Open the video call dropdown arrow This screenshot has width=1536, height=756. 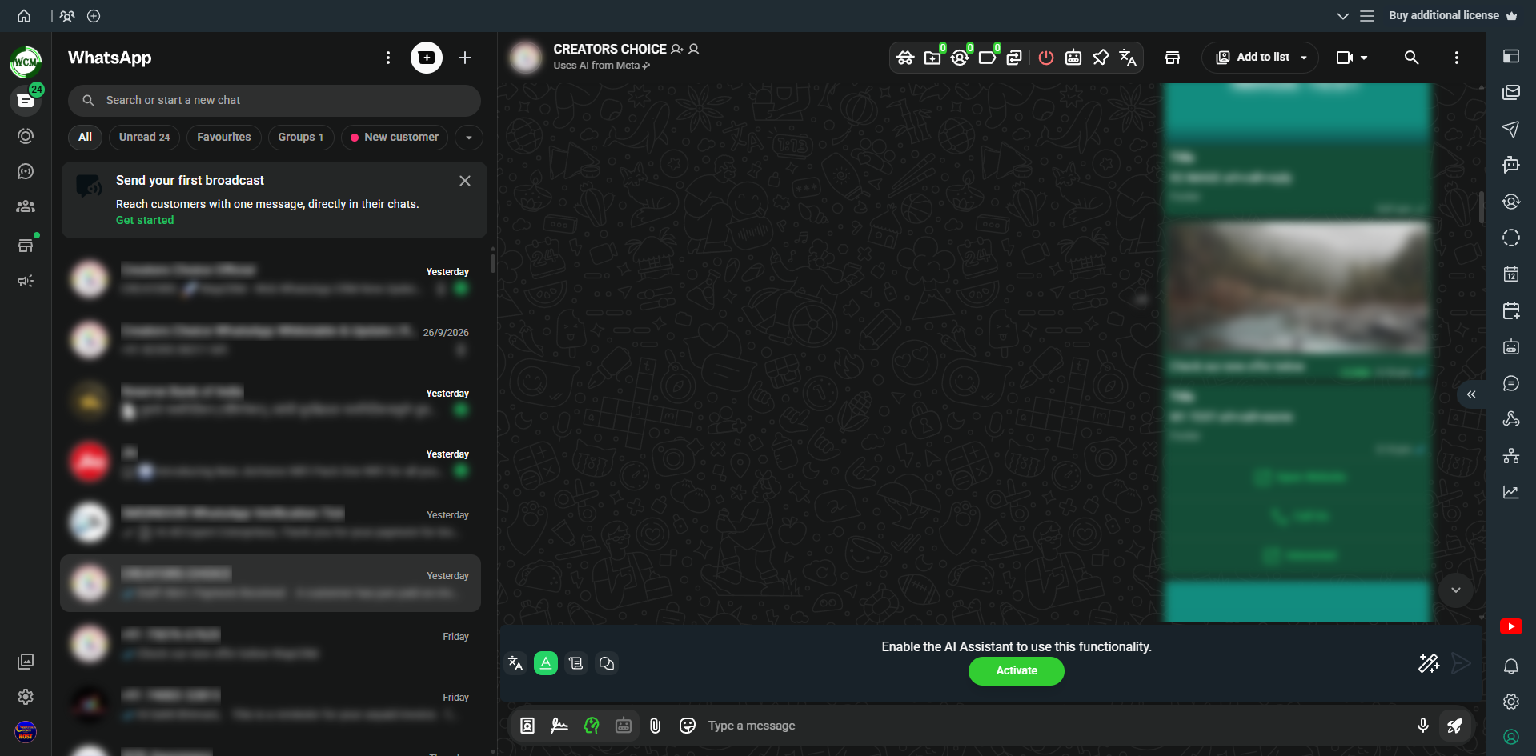coord(1364,58)
